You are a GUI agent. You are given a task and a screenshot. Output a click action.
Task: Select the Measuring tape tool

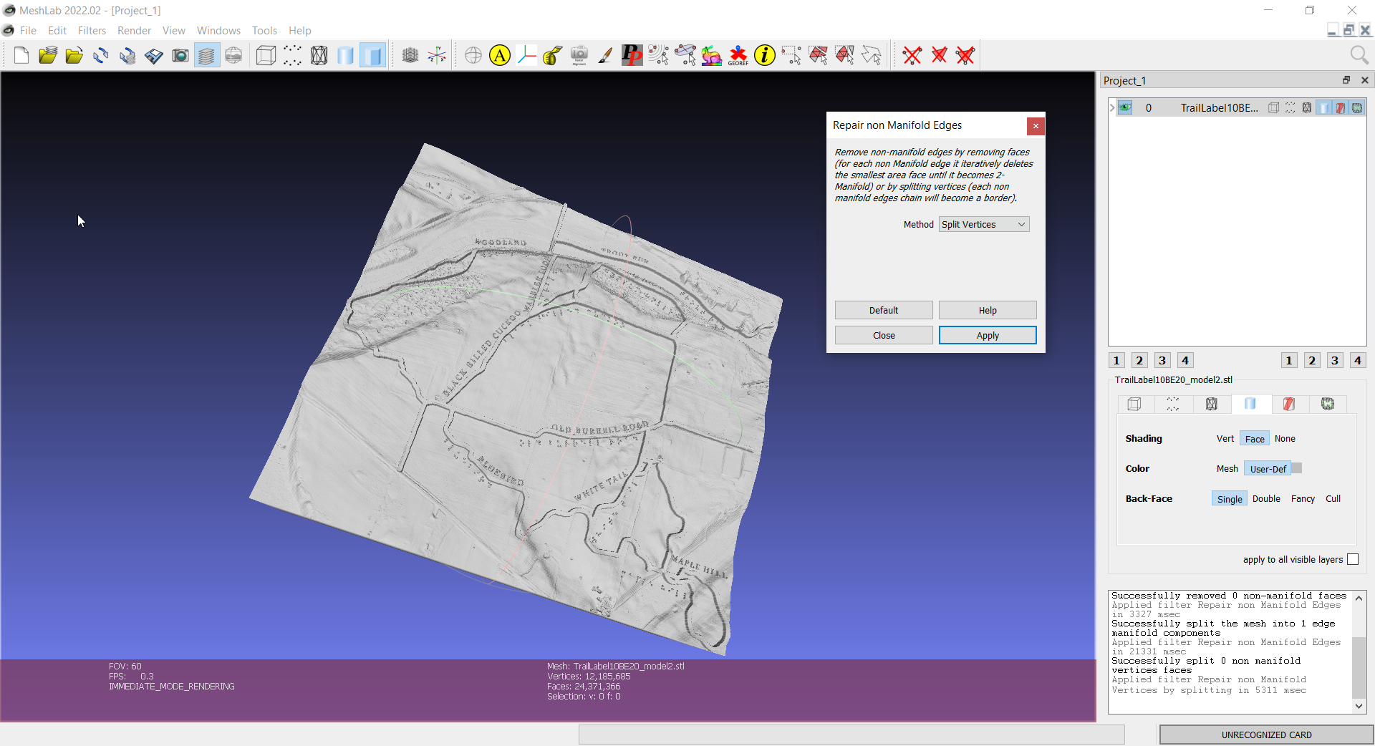coord(552,56)
